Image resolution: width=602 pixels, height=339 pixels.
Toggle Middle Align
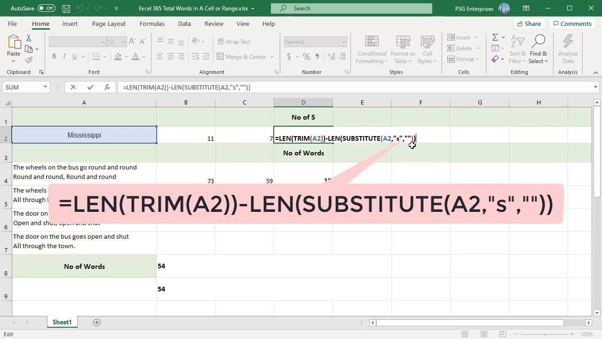point(171,42)
